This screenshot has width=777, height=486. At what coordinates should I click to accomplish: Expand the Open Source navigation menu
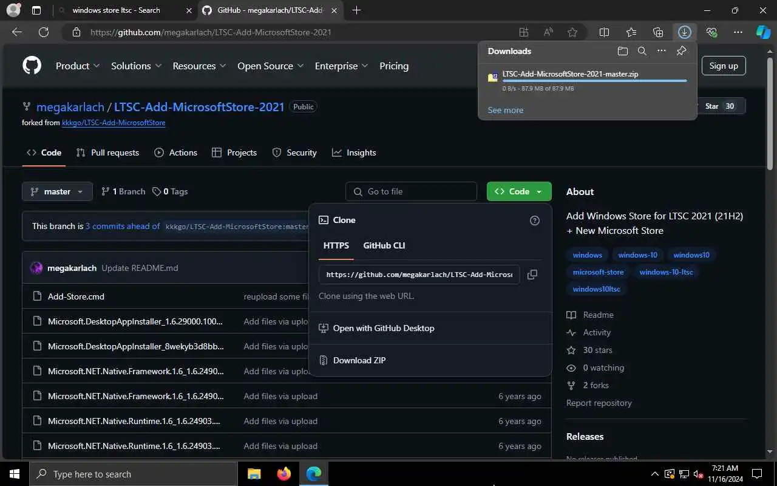pyautogui.click(x=270, y=66)
